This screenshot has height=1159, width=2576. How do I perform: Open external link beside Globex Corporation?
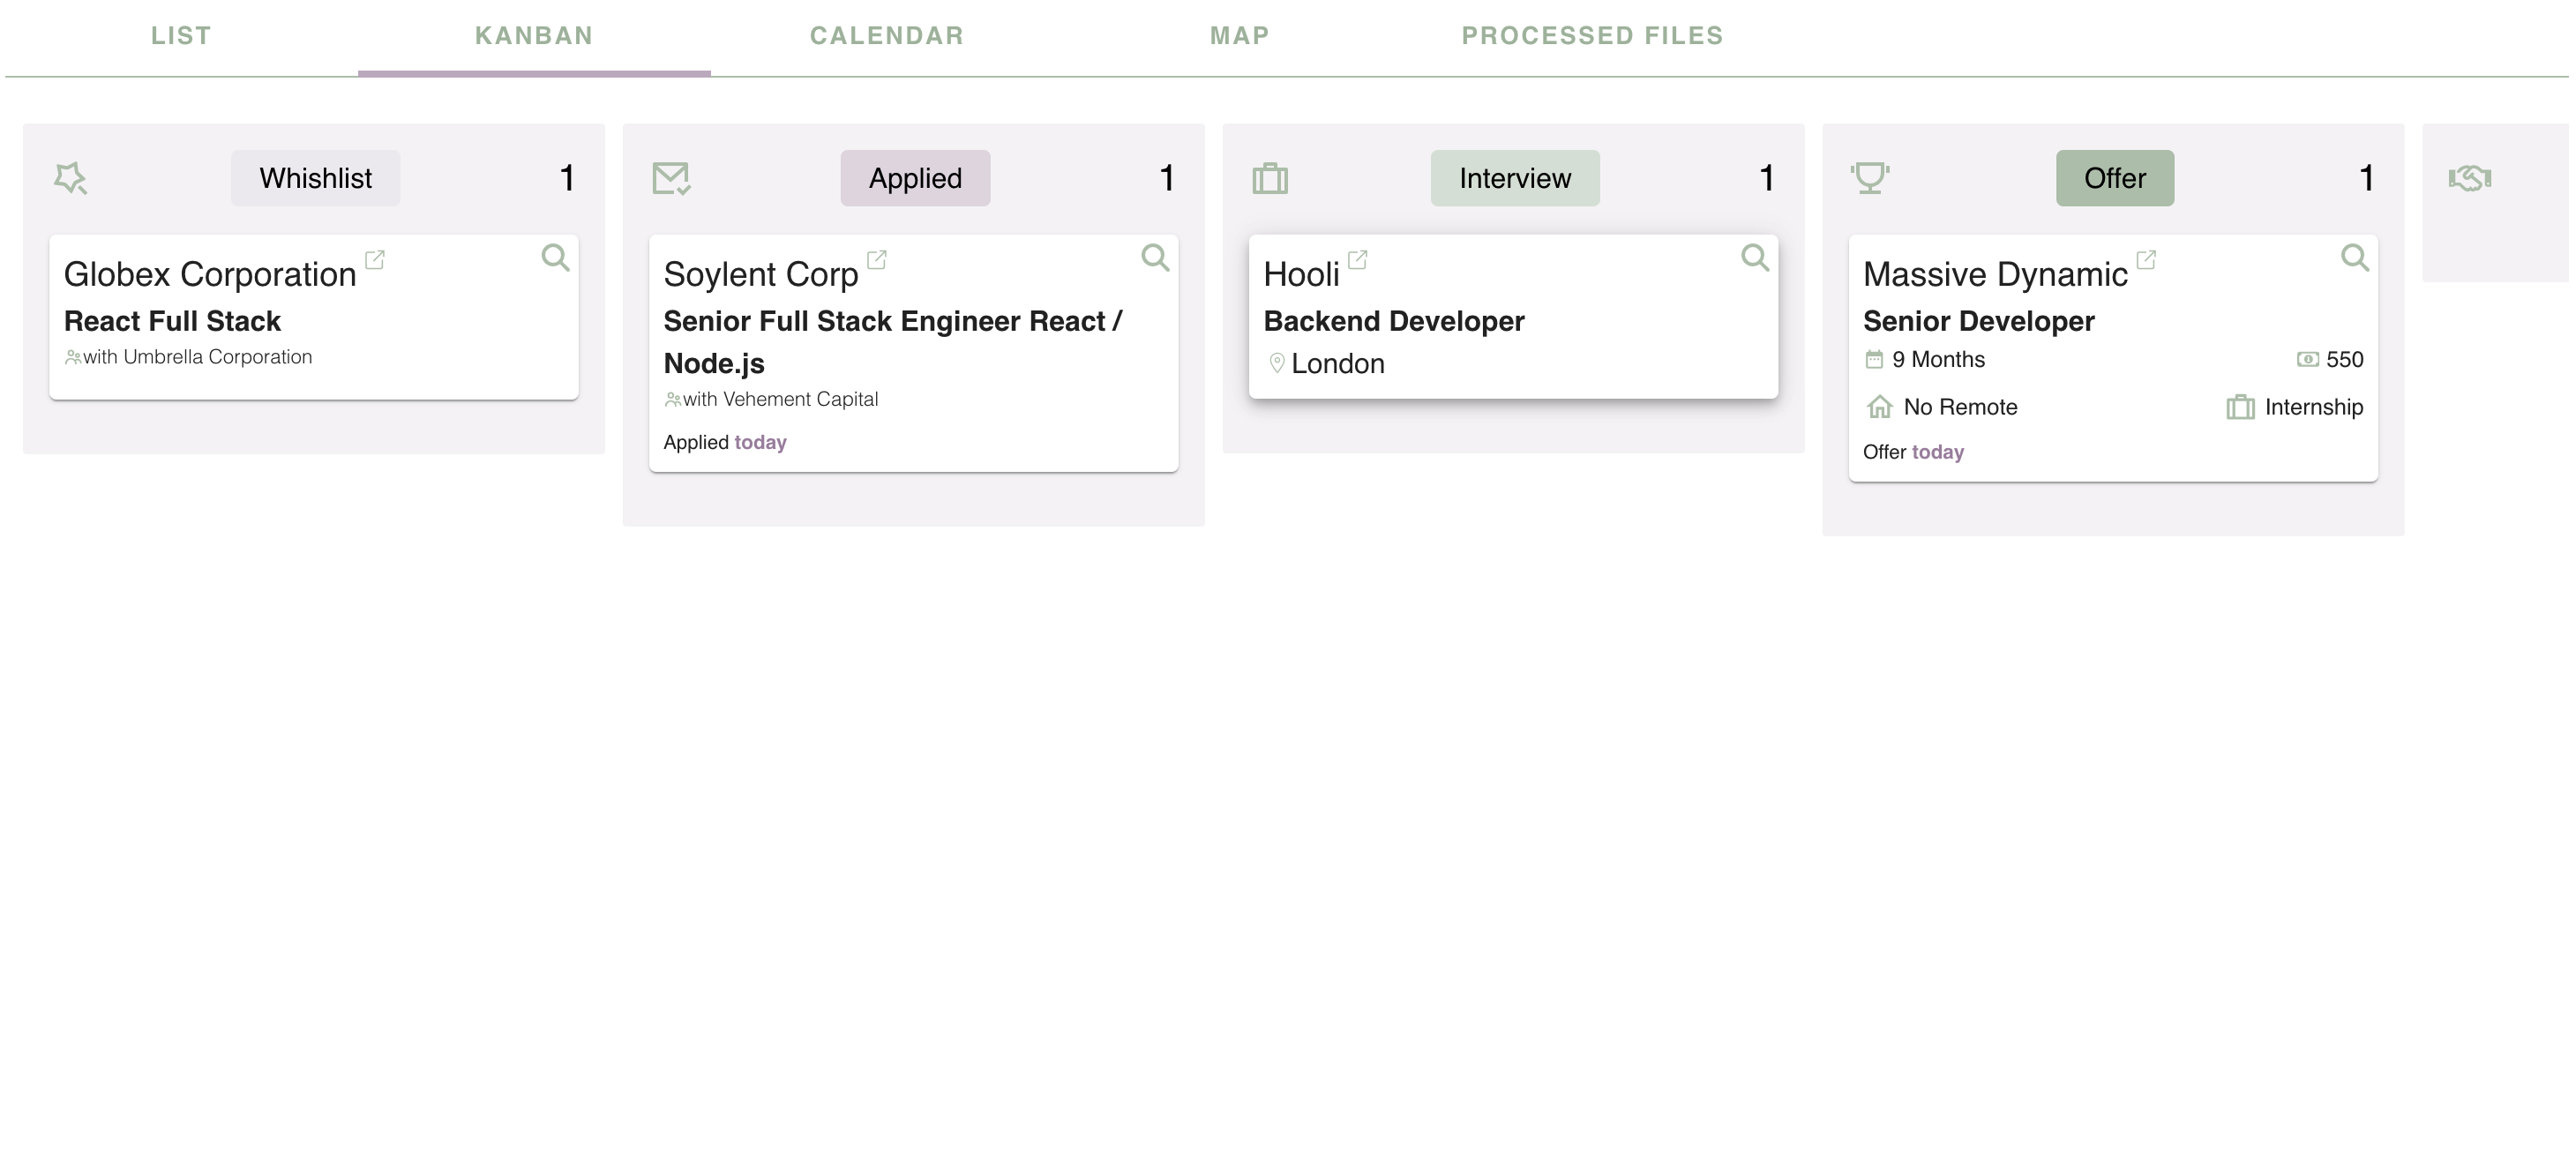[375, 260]
